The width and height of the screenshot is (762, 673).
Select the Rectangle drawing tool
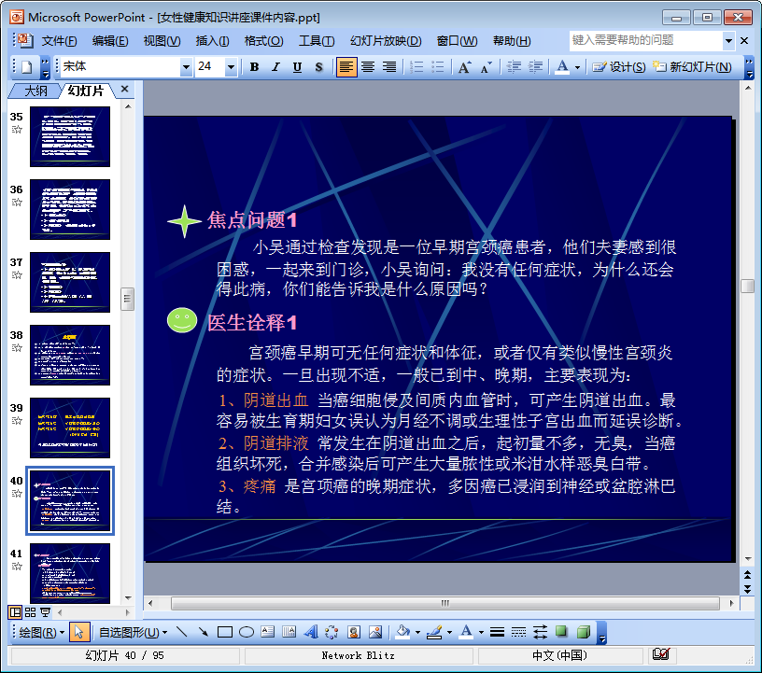[x=224, y=632]
